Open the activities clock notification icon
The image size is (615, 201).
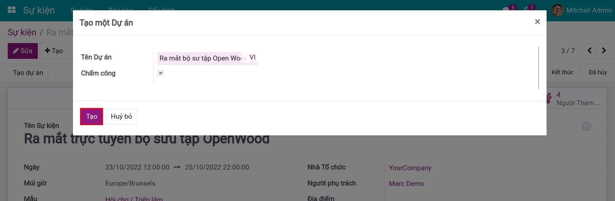(527, 10)
